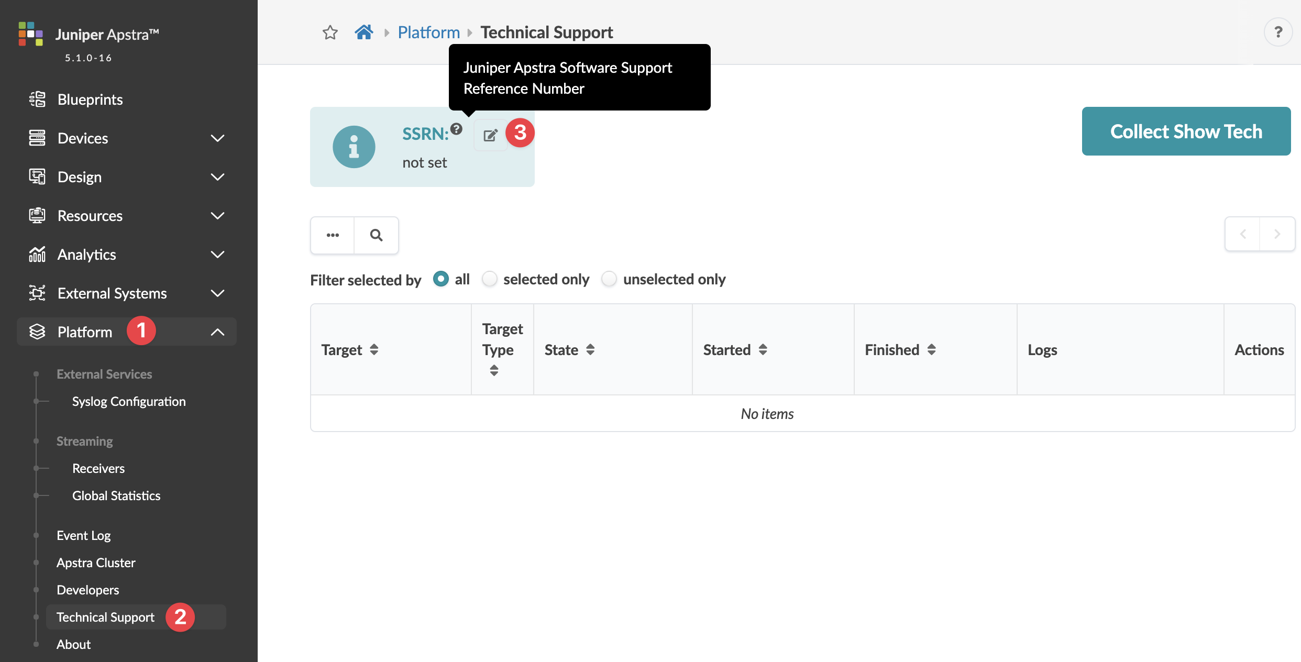Select the 'unselected only' radio button

[609, 279]
